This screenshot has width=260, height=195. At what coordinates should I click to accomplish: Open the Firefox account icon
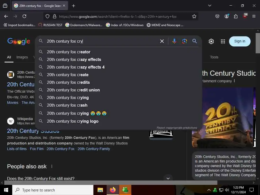point(226,16)
